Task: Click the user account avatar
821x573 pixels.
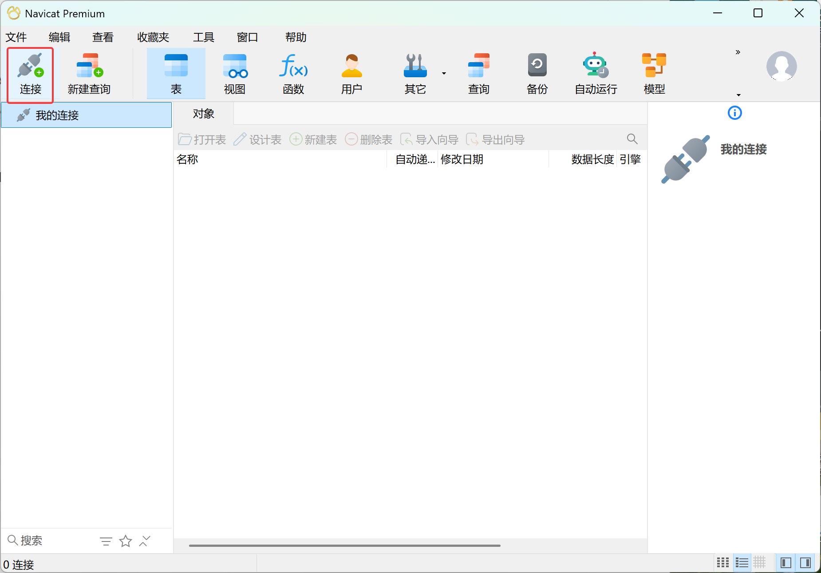Action: pyautogui.click(x=782, y=66)
